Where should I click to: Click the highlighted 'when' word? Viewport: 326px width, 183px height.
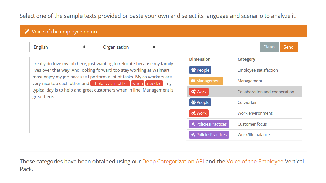click(x=138, y=83)
